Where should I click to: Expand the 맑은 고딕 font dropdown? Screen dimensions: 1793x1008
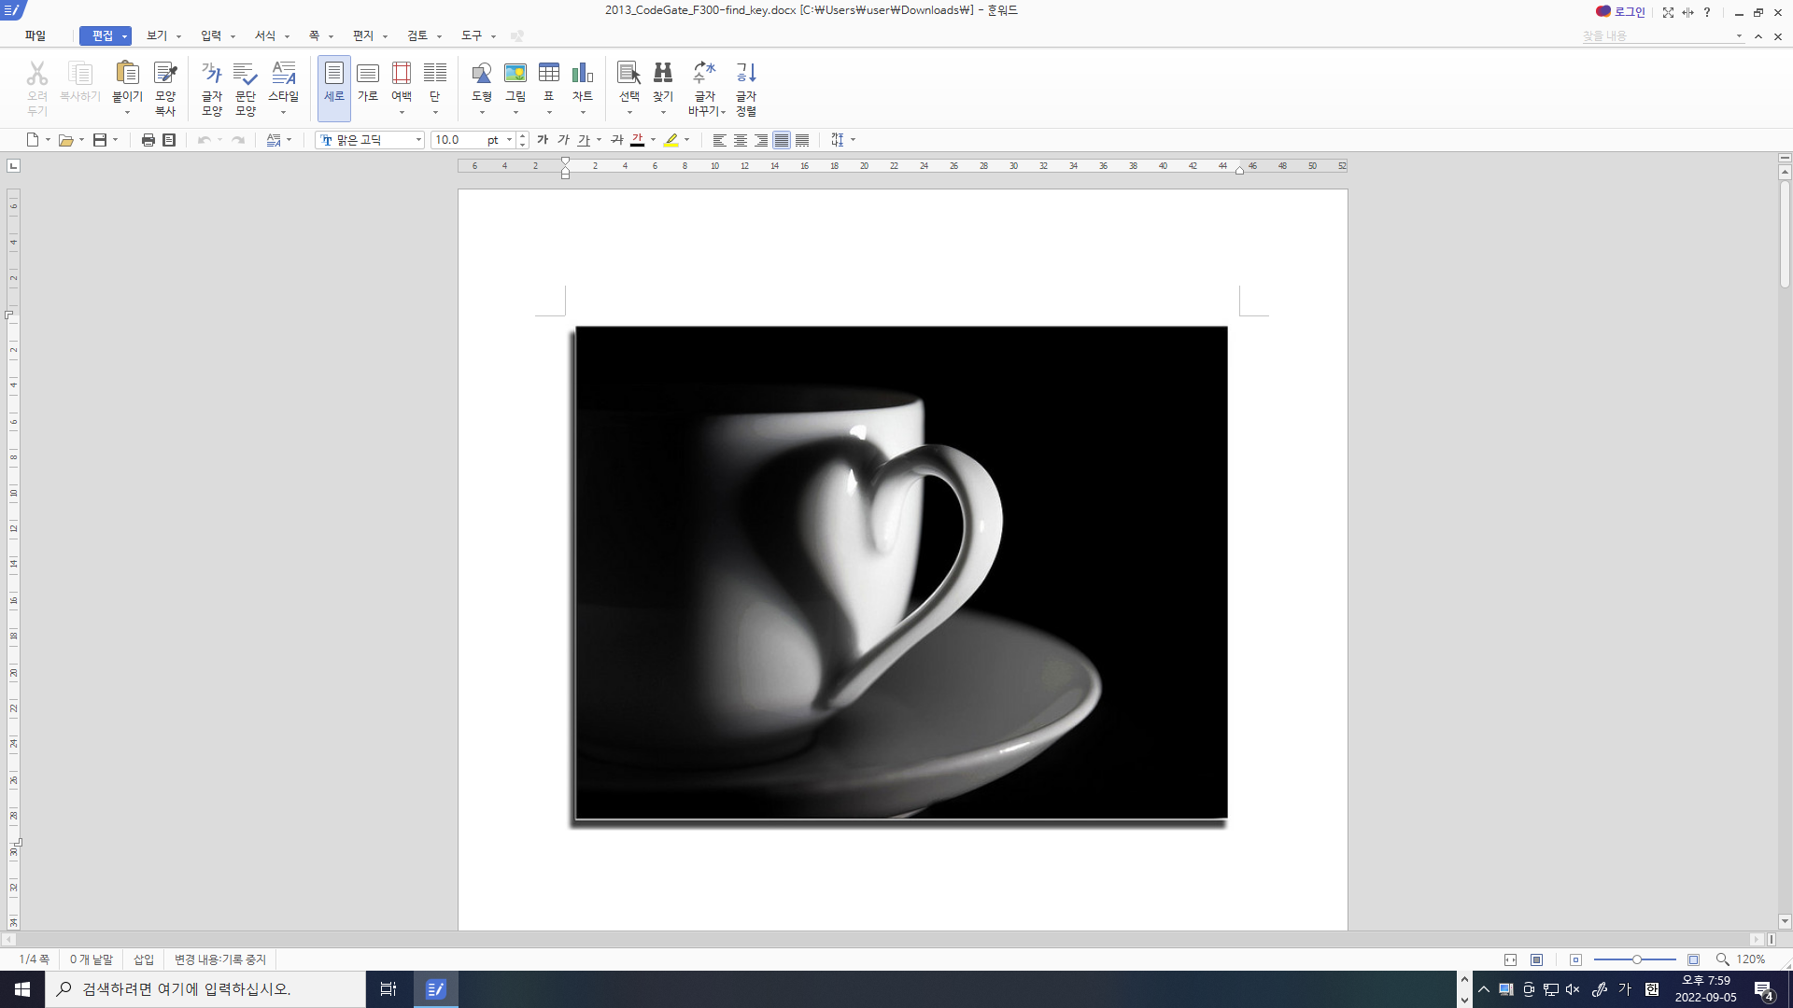click(418, 140)
